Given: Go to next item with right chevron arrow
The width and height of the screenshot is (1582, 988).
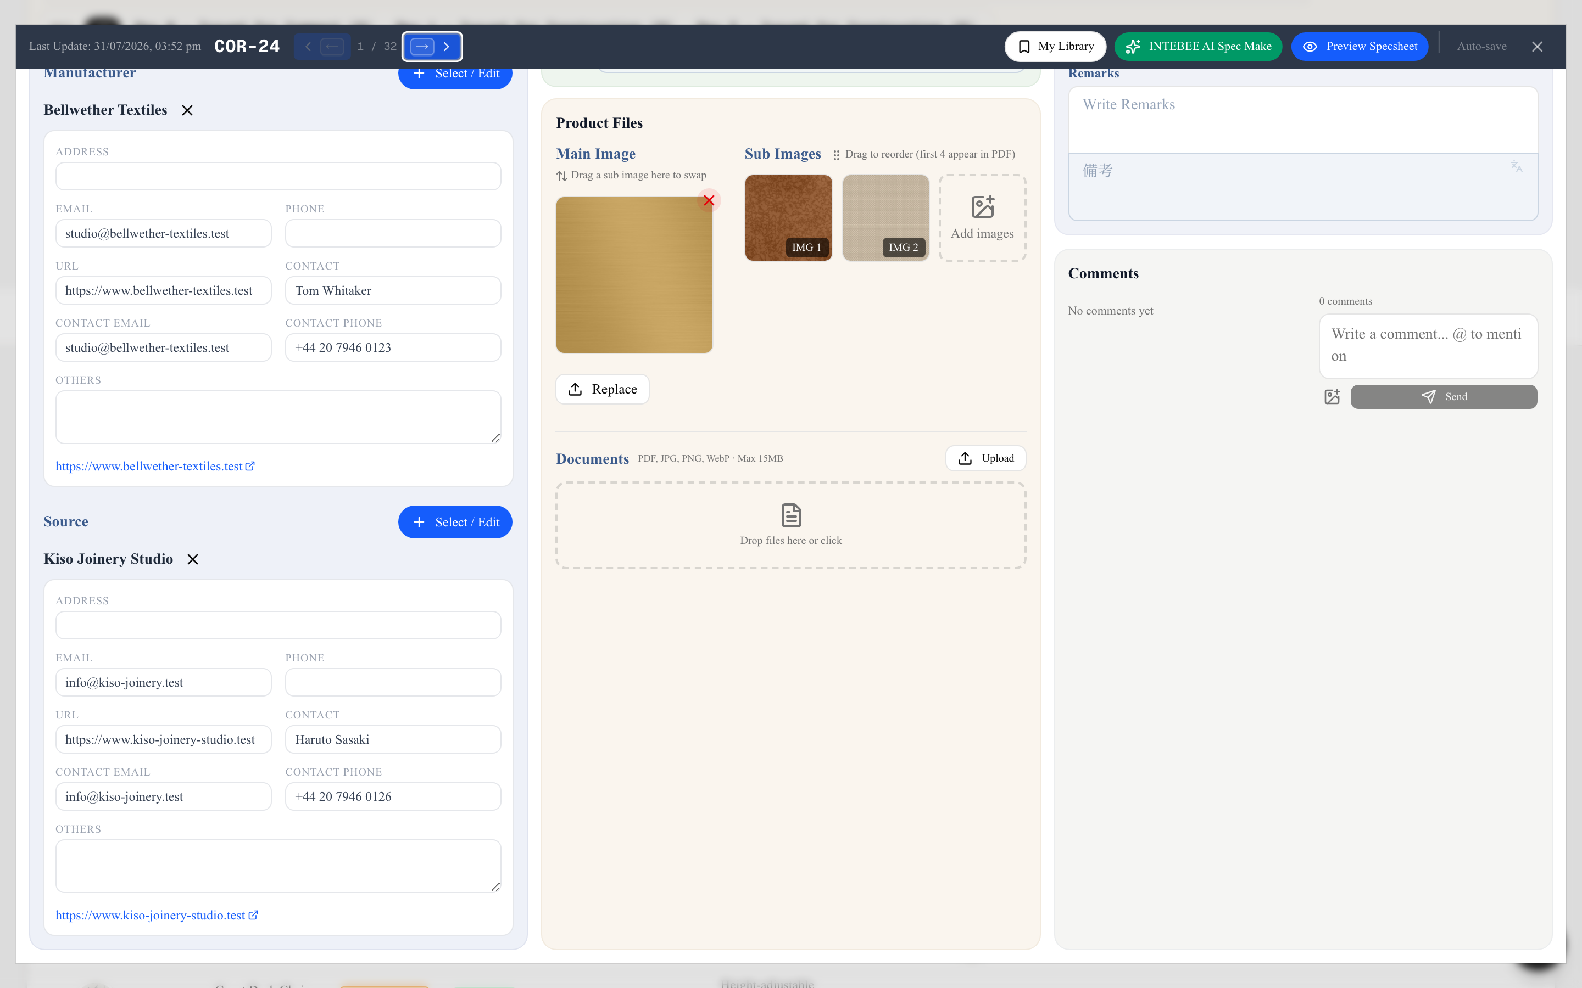Looking at the screenshot, I should click(x=447, y=47).
